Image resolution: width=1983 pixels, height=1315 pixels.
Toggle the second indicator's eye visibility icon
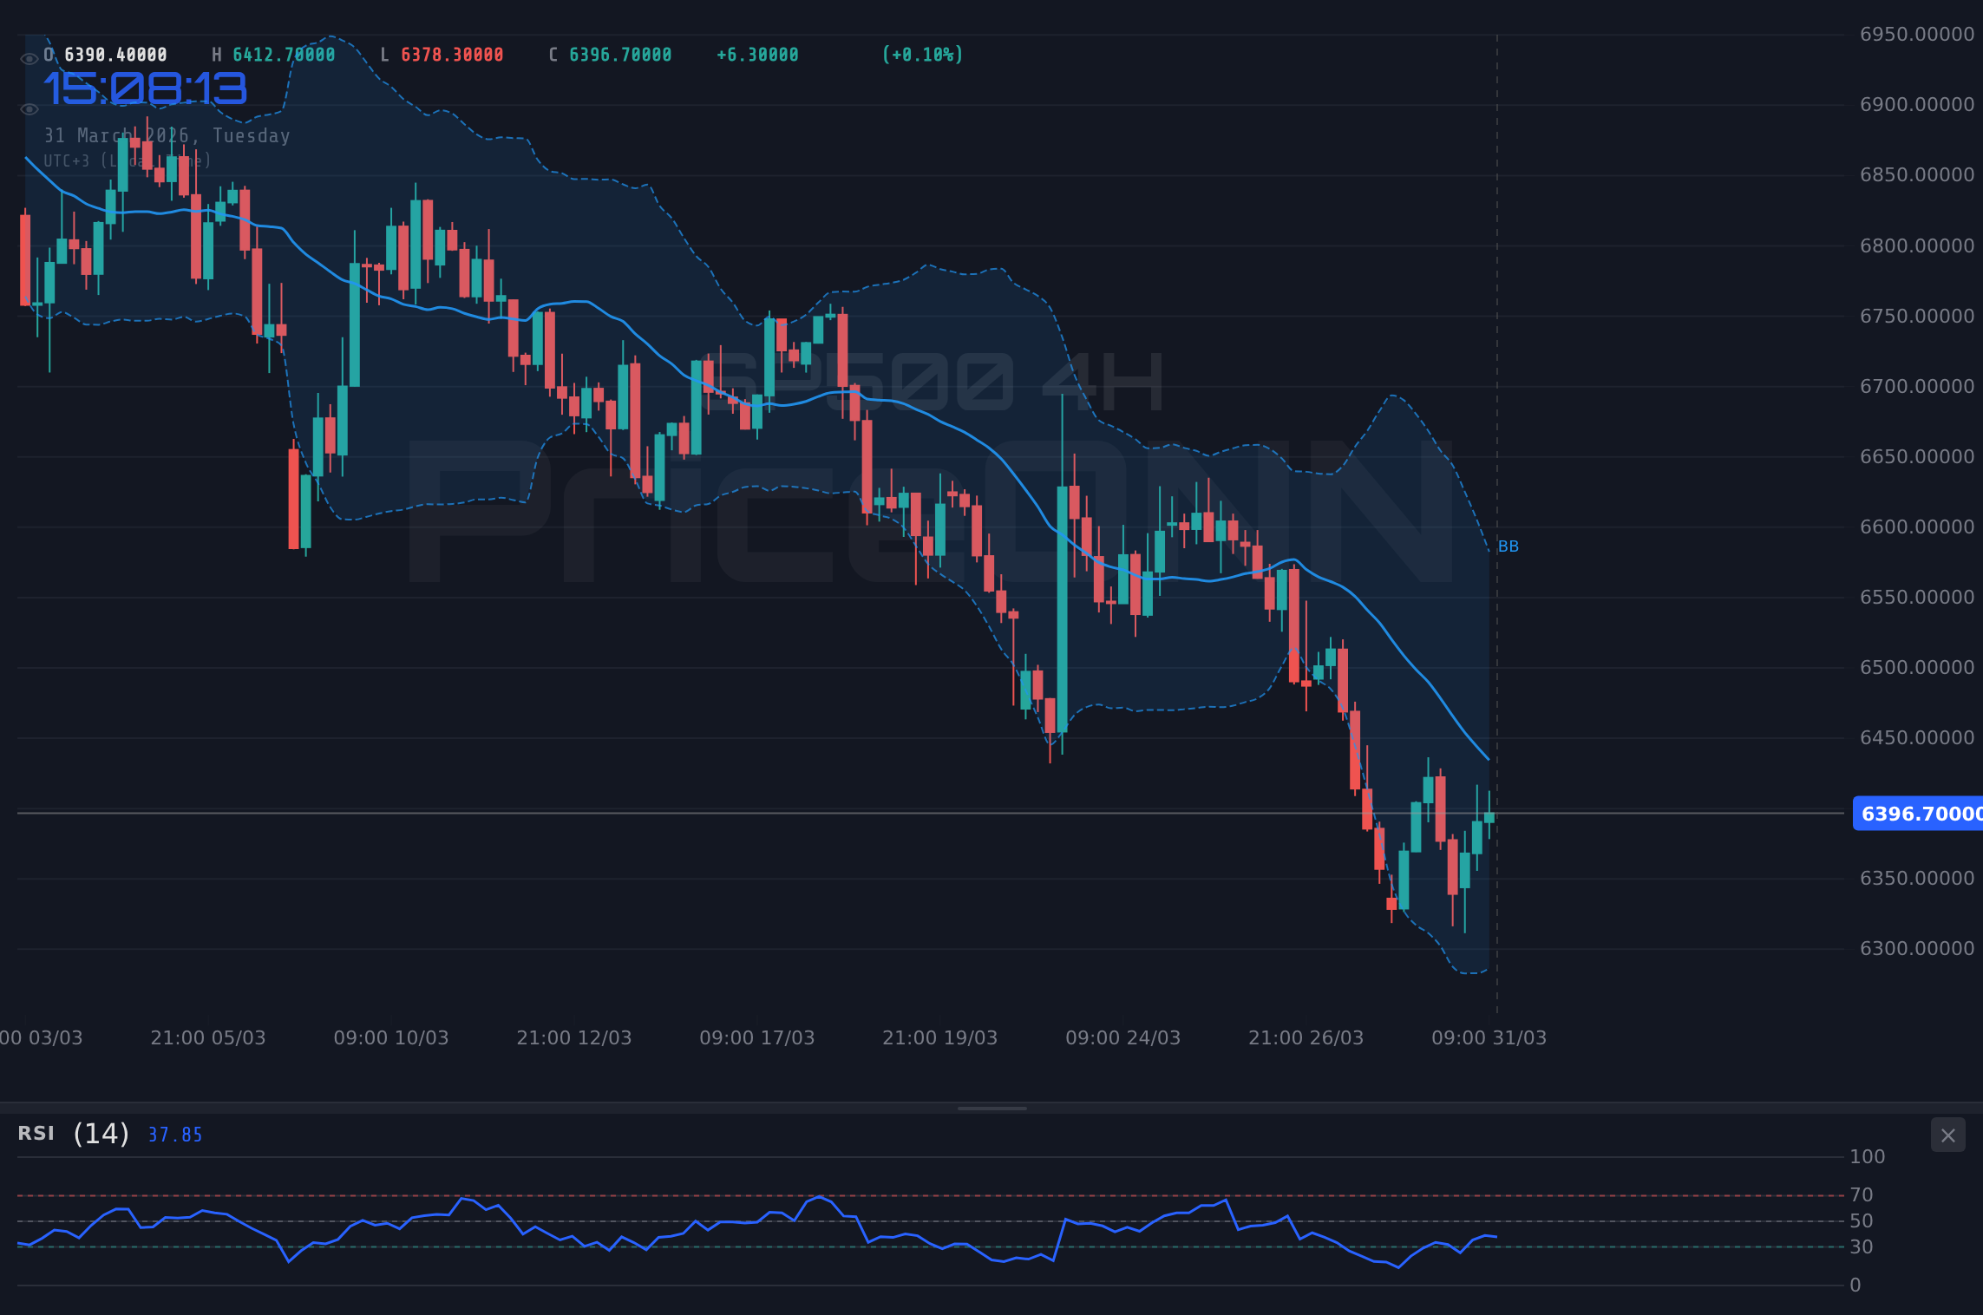tap(29, 108)
